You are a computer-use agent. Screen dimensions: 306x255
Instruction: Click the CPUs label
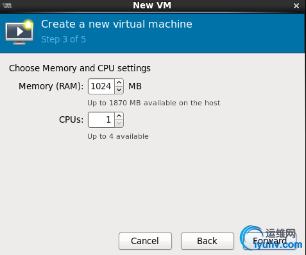(71, 119)
